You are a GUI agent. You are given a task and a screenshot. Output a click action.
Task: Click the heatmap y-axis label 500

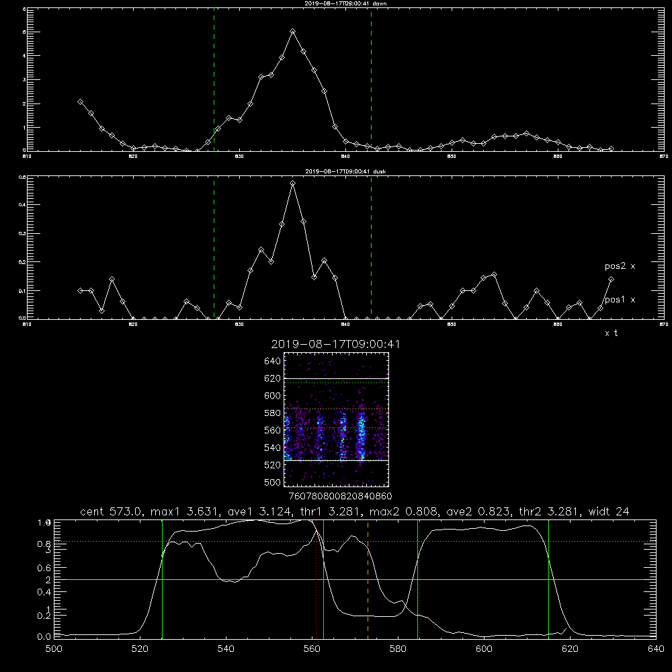click(273, 482)
